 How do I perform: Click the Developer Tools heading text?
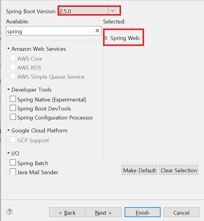[x=31, y=90]
